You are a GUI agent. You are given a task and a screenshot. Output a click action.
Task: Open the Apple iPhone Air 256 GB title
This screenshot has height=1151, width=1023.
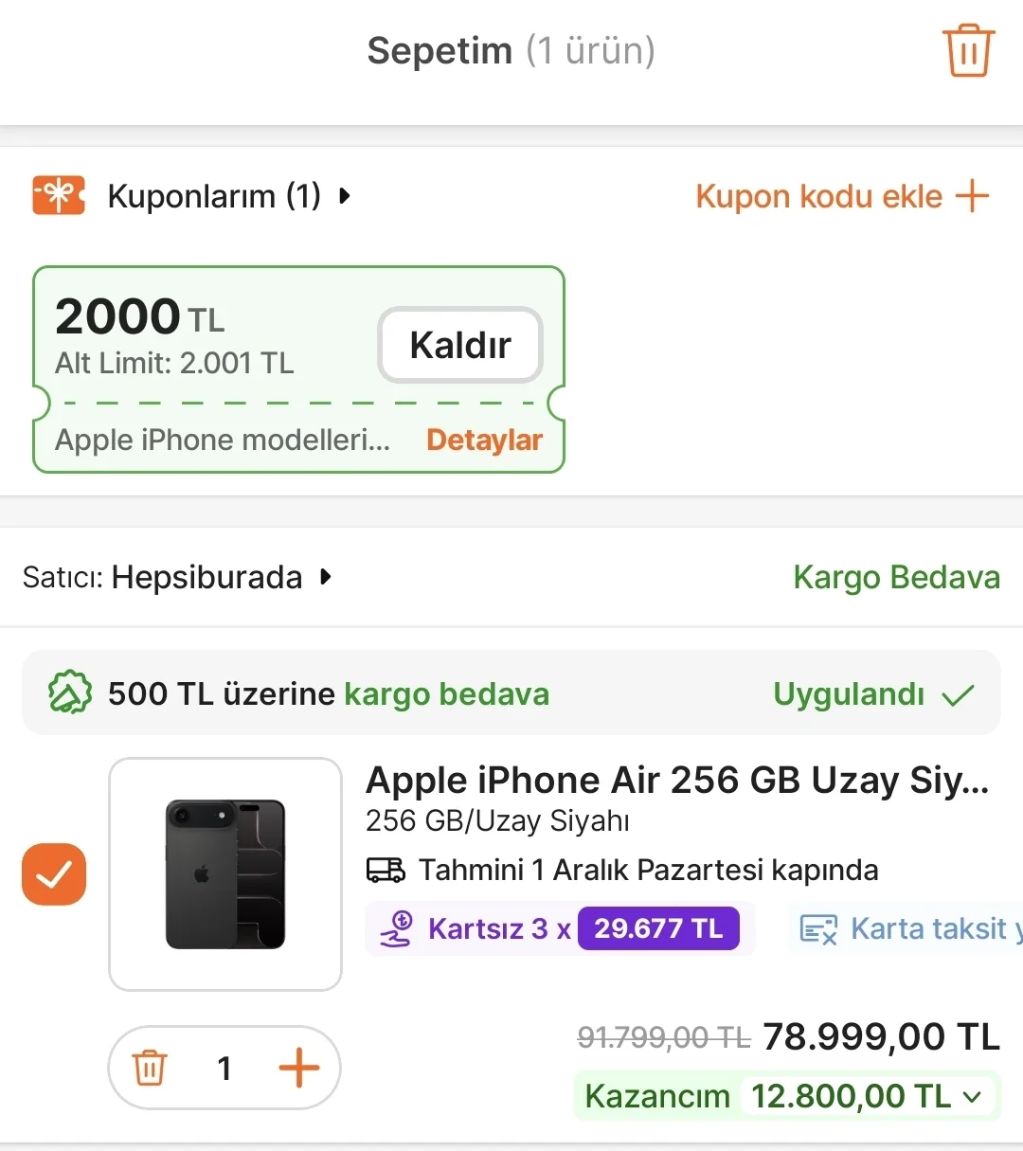click(x=676, y=781)
